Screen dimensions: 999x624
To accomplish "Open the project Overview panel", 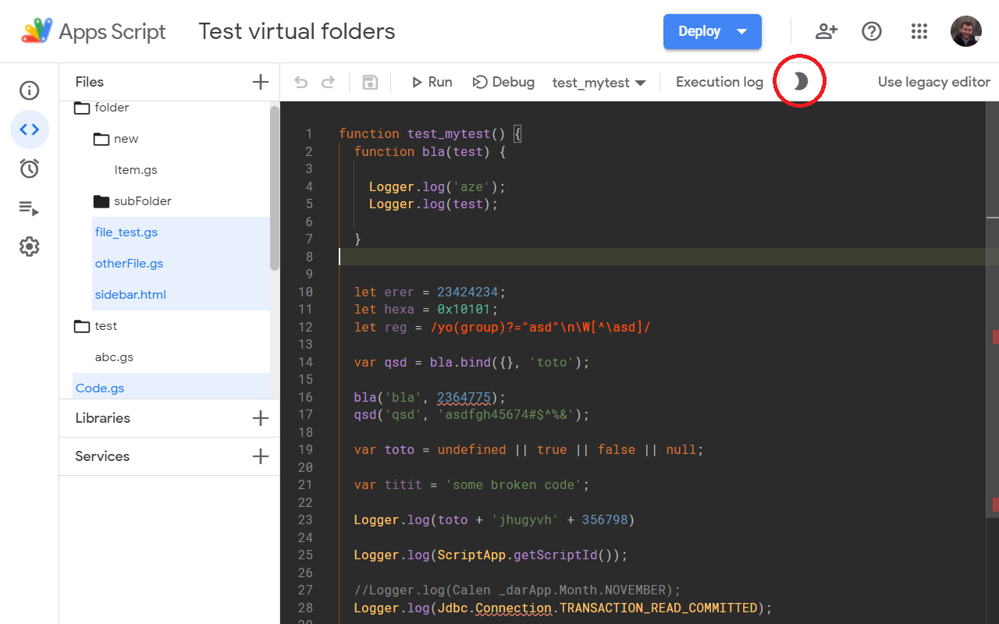I will point(29,90).
